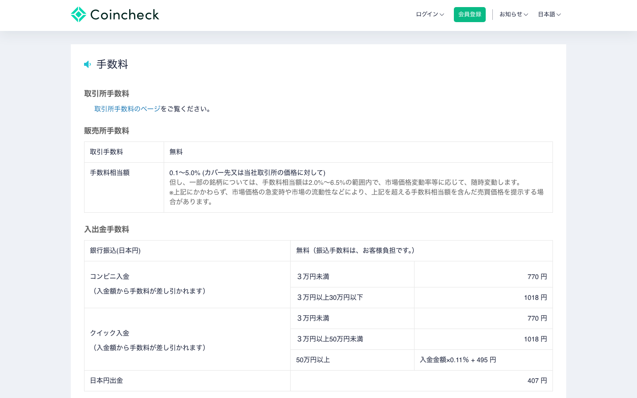Click the 入出金手数料 section heading
Screen dimensions: 637x398
pyautogui.click(x=107, y=230)
